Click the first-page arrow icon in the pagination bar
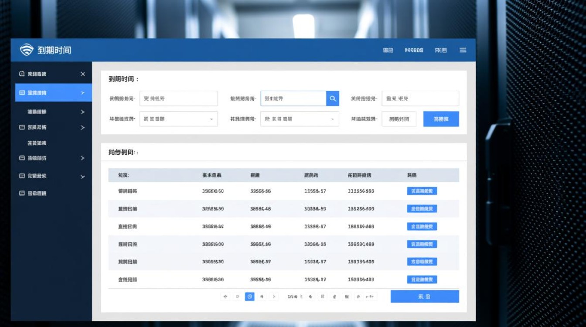 click(x=225, y=296)
